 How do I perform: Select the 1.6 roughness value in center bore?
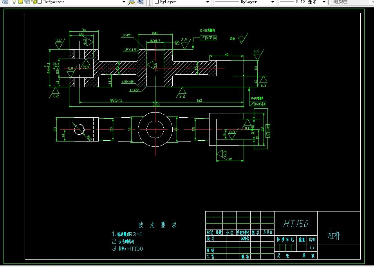pos(155,65)
